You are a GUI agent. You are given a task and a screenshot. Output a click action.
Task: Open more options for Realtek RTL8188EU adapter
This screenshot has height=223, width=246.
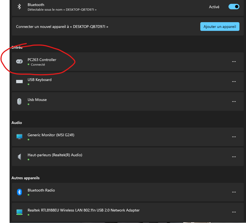click(234, 212)
